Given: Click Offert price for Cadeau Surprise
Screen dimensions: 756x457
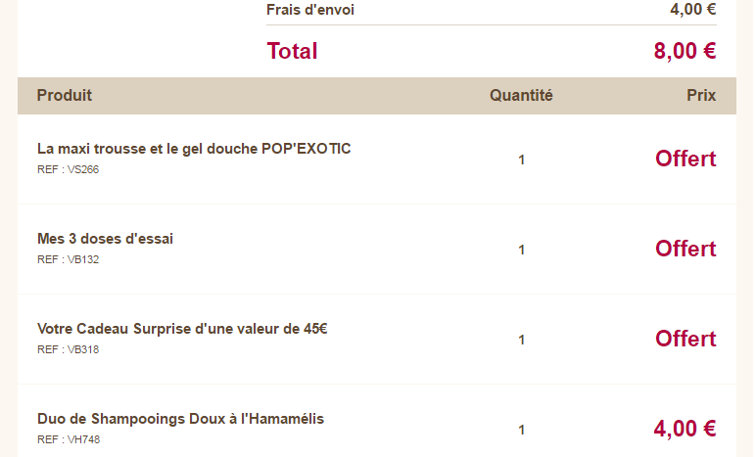Looking at the screenshot, I should point(685,339).
